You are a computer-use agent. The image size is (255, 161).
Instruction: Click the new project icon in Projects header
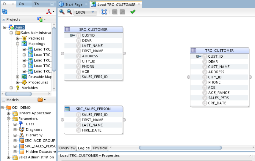tap(40, 19)
